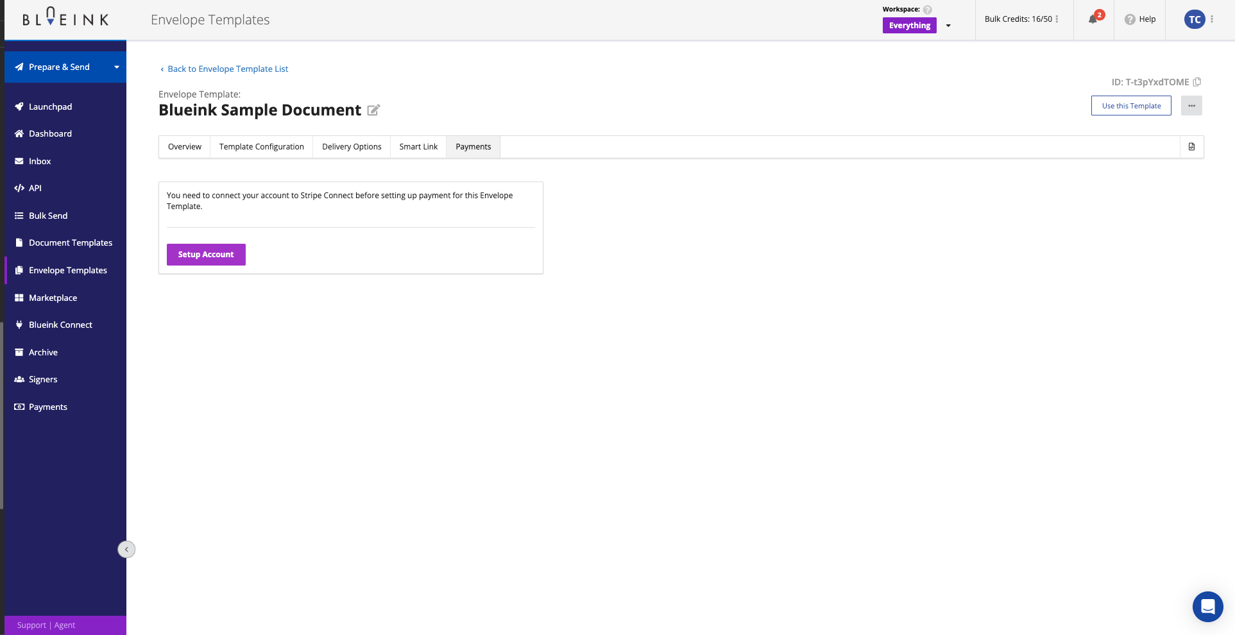Click the document icon at tab bar end
The image size is (1235, 635).
coord(1191,147)
